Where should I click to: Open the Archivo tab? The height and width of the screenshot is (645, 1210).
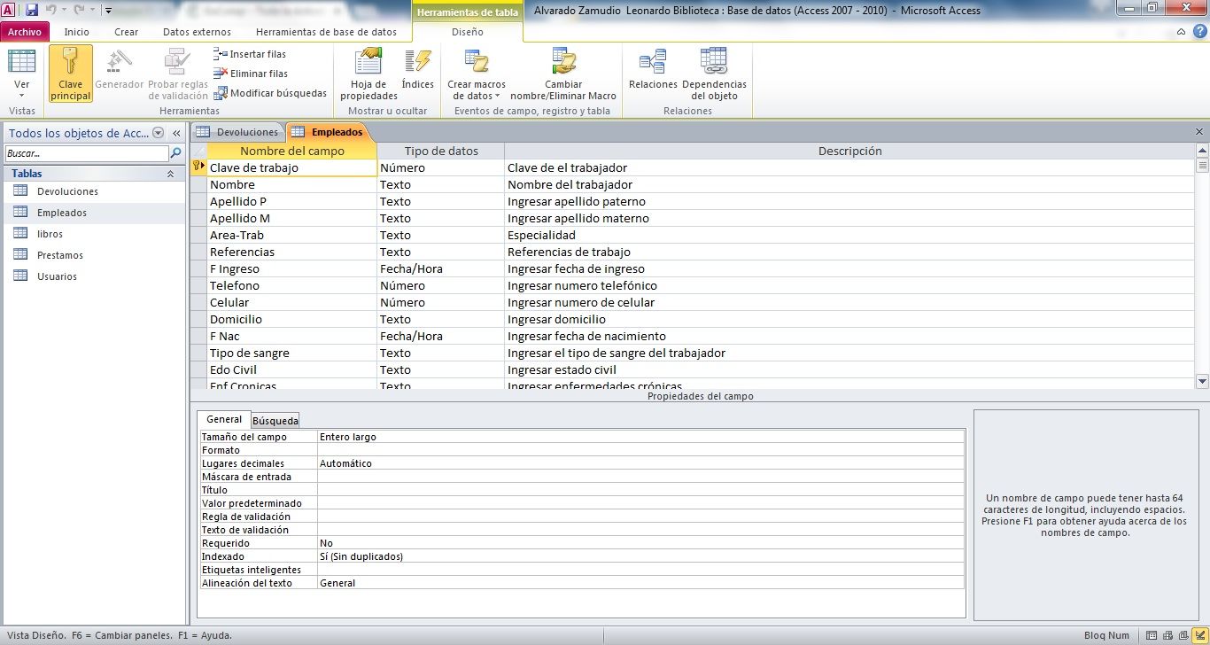click(25, 32)
